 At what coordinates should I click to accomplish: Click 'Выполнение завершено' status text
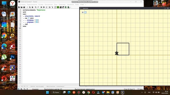(85, 89)
